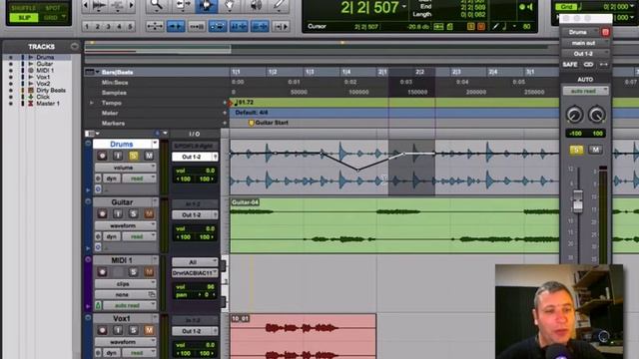Viewport: 639px width, 359px height.
Task: Toggle show/hide dot for Dirty Beats track
Action: 11,91
